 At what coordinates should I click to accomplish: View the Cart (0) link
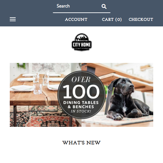pyautogui.click(x=112, y=20)
